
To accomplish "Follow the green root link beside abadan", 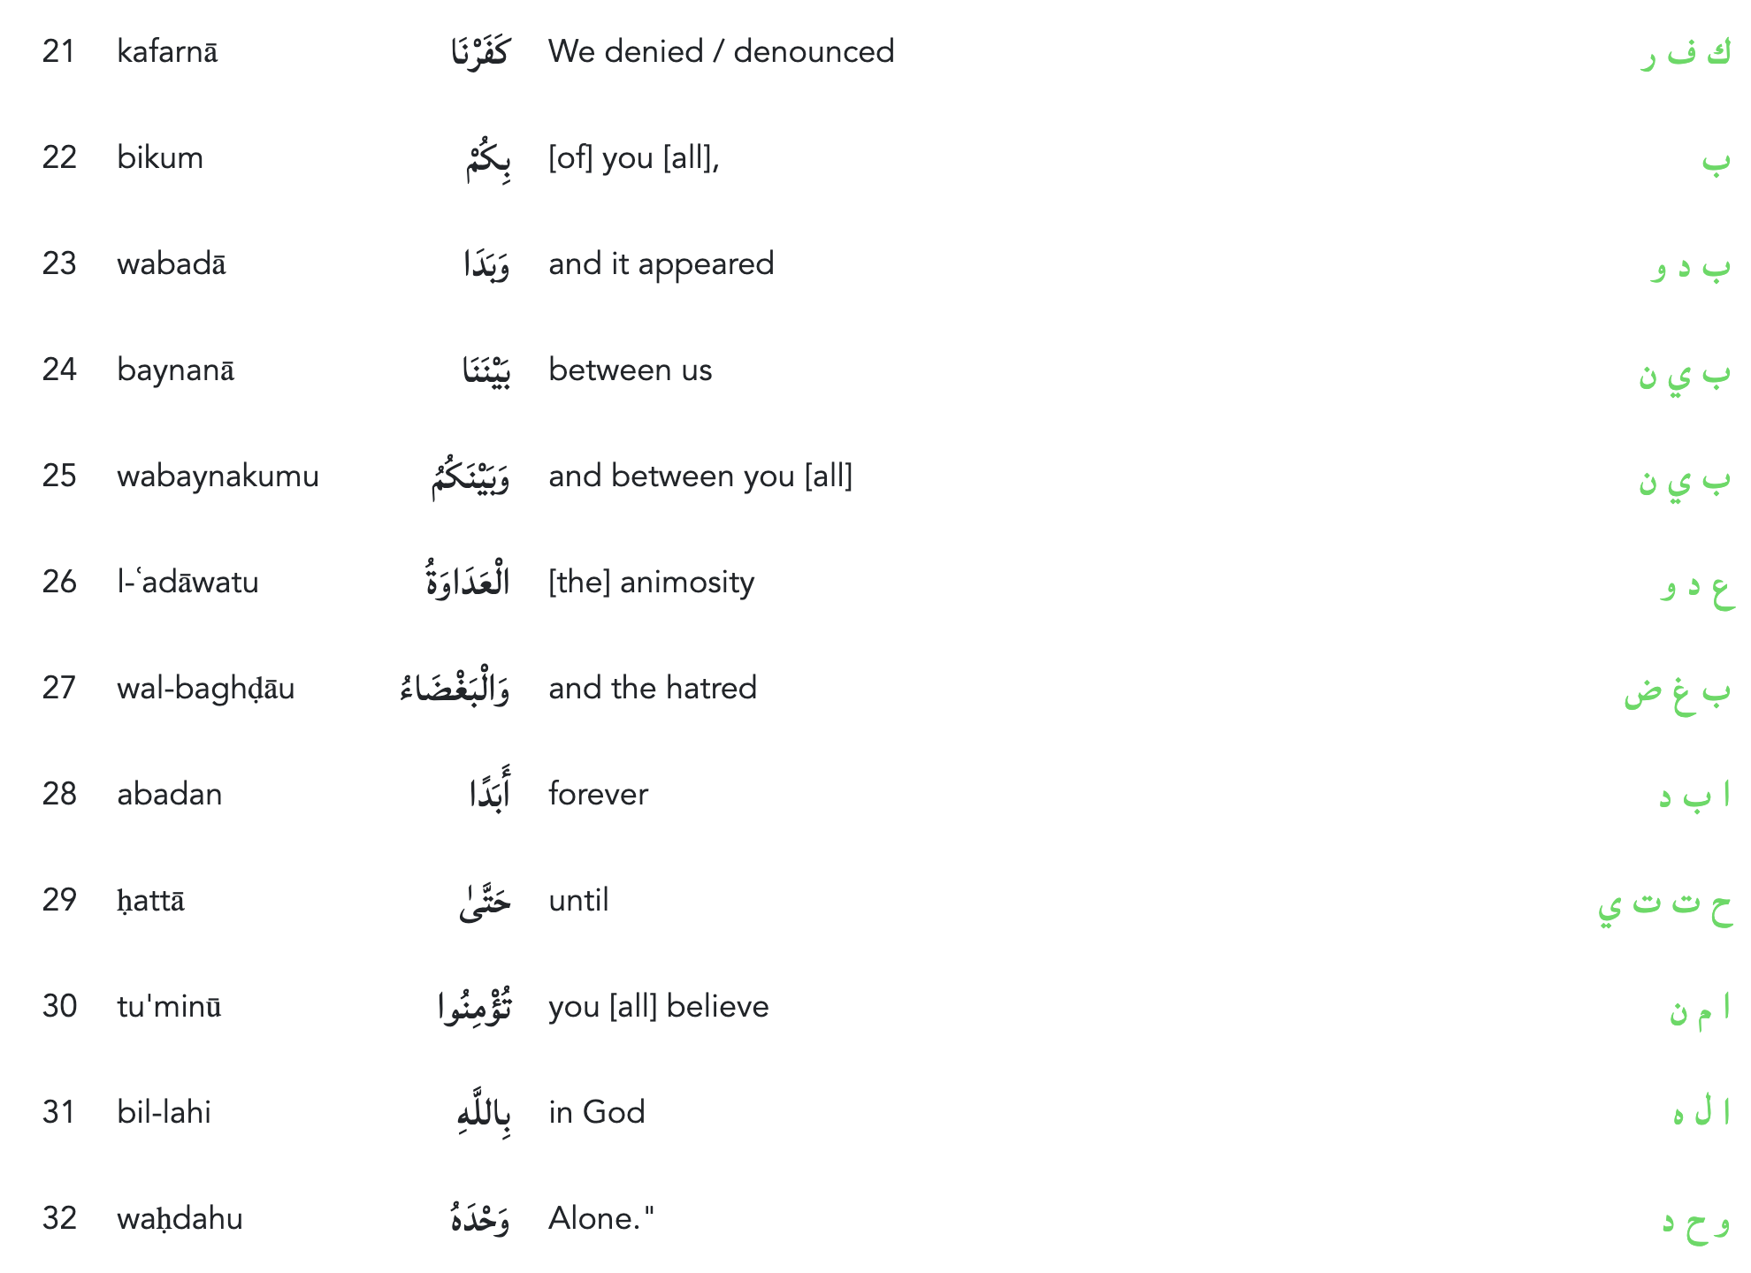I will click(x=1694, y=796).
